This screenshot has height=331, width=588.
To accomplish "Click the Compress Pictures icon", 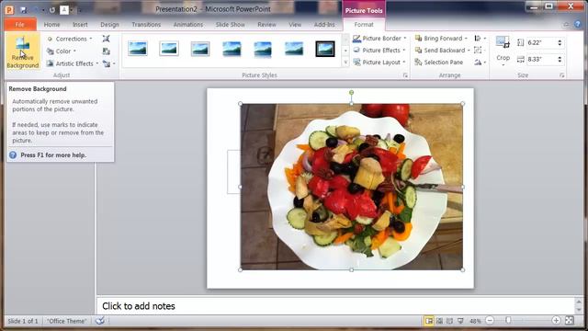I will click(107, 39).
